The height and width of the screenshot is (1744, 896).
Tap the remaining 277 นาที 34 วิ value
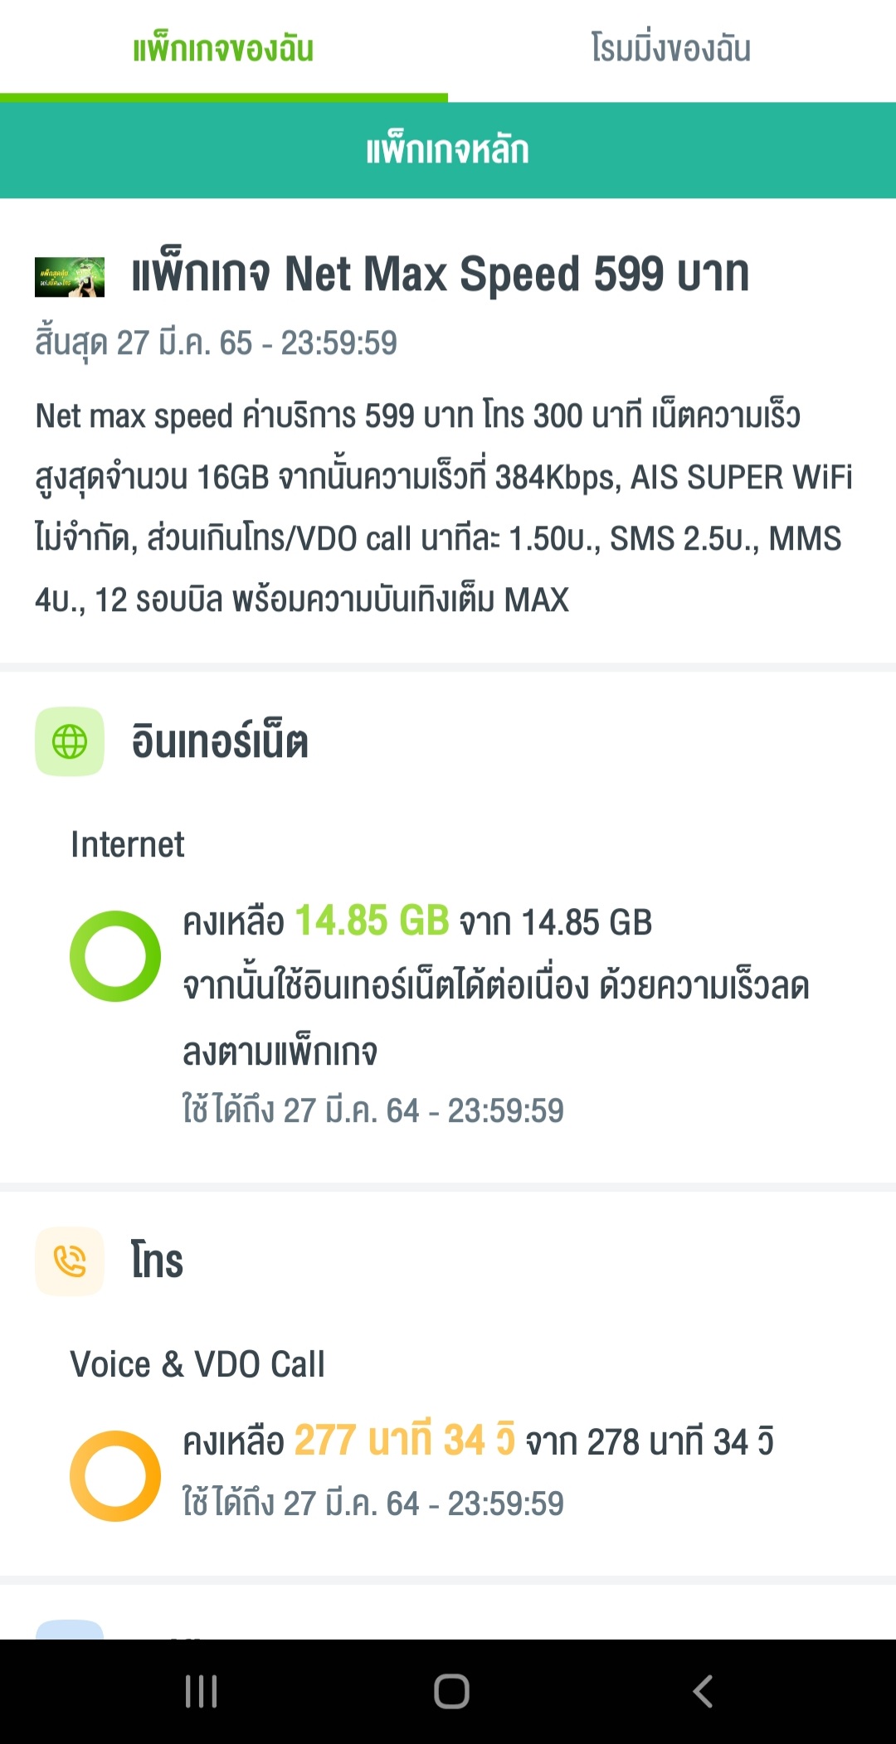coord(405,1440)
